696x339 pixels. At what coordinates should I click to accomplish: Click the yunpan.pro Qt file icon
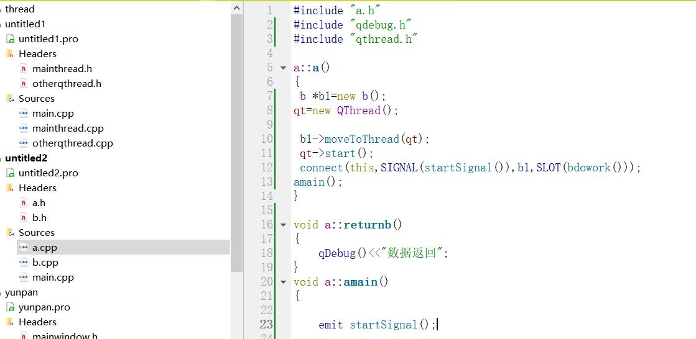10,307
